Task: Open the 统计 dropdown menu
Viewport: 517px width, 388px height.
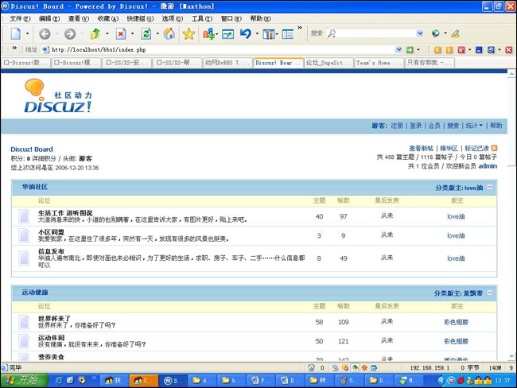Action: coord(474,126)
